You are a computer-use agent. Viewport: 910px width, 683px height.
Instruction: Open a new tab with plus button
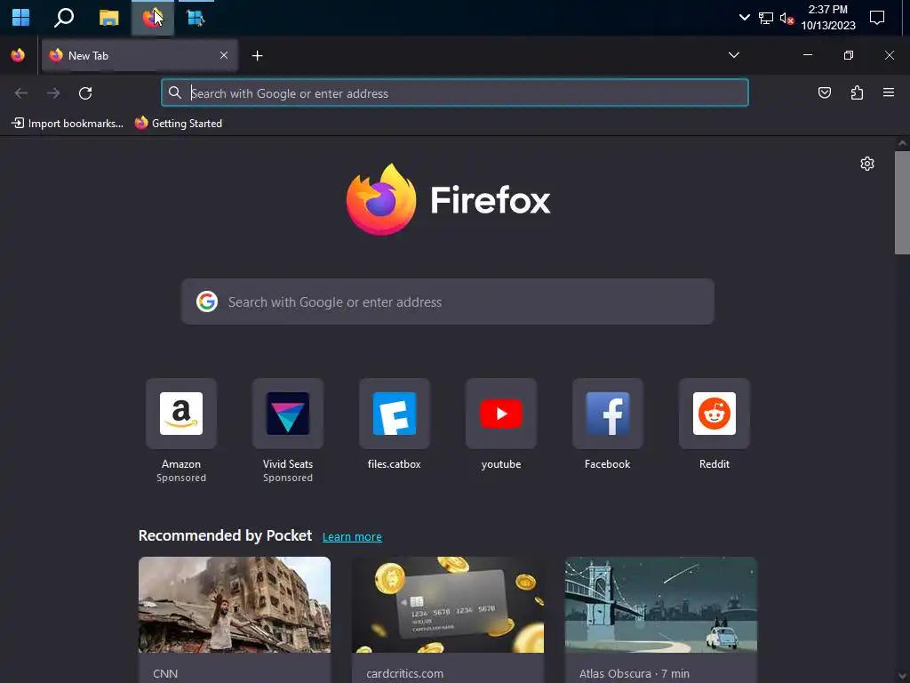click(257, 56)
